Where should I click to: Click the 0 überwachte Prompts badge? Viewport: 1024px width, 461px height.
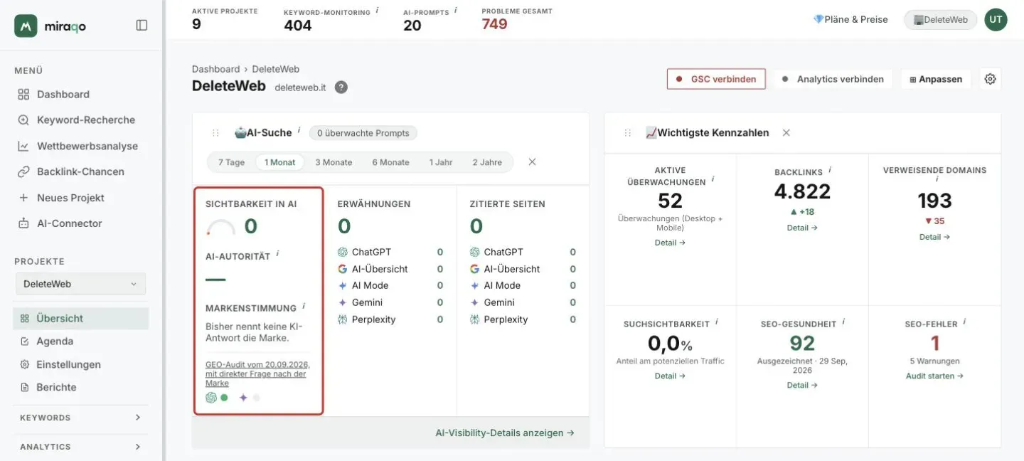pyautogui.click(x=363, y=132)
